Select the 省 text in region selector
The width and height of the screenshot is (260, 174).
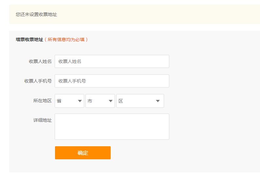59,101
